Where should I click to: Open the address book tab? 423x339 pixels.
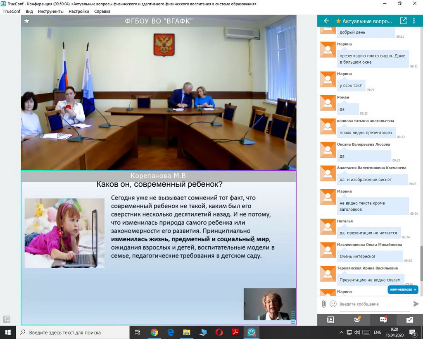(330, 320)
